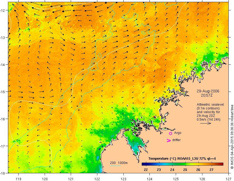Click the longitude axis label 127
The width and height of the screenshot is (234, 181).
[228, 179]
